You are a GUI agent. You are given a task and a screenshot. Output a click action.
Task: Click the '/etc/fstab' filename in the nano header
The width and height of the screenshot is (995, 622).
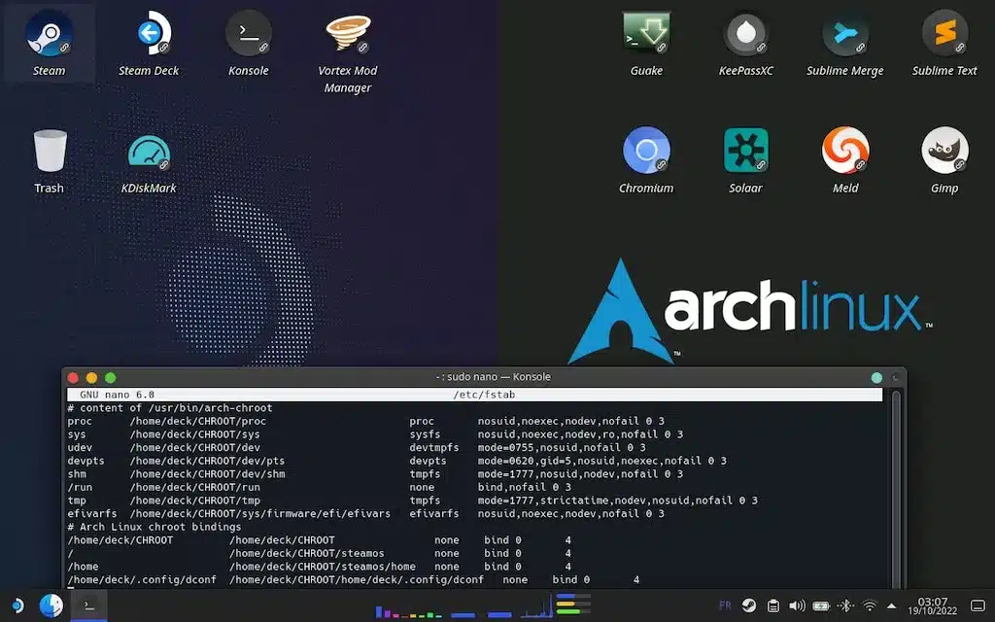click(x=484, y=395)
